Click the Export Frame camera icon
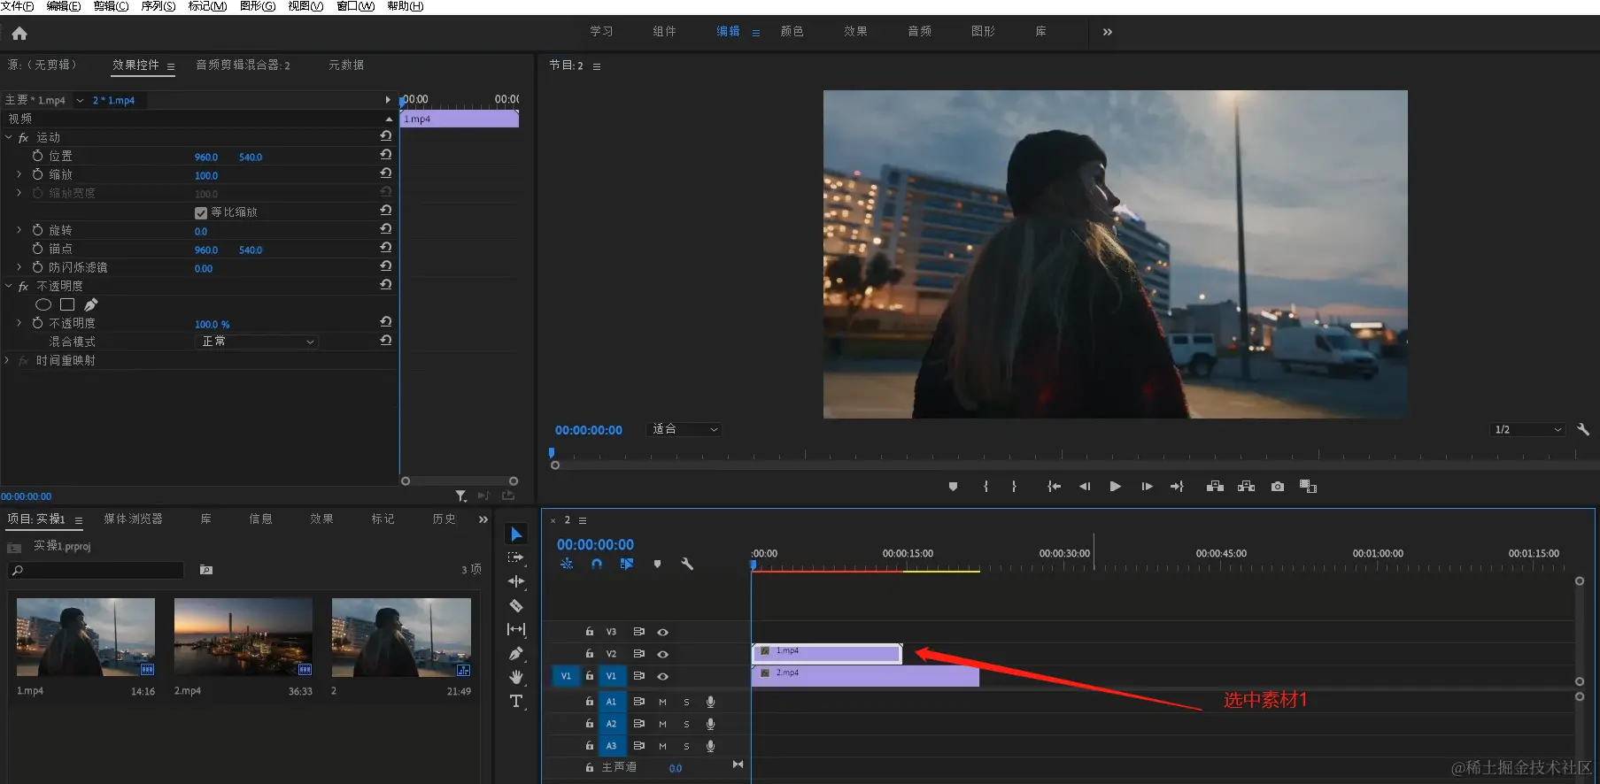Image resolution: width=1600 pixels, height=784 pixels. (1277, 487)
